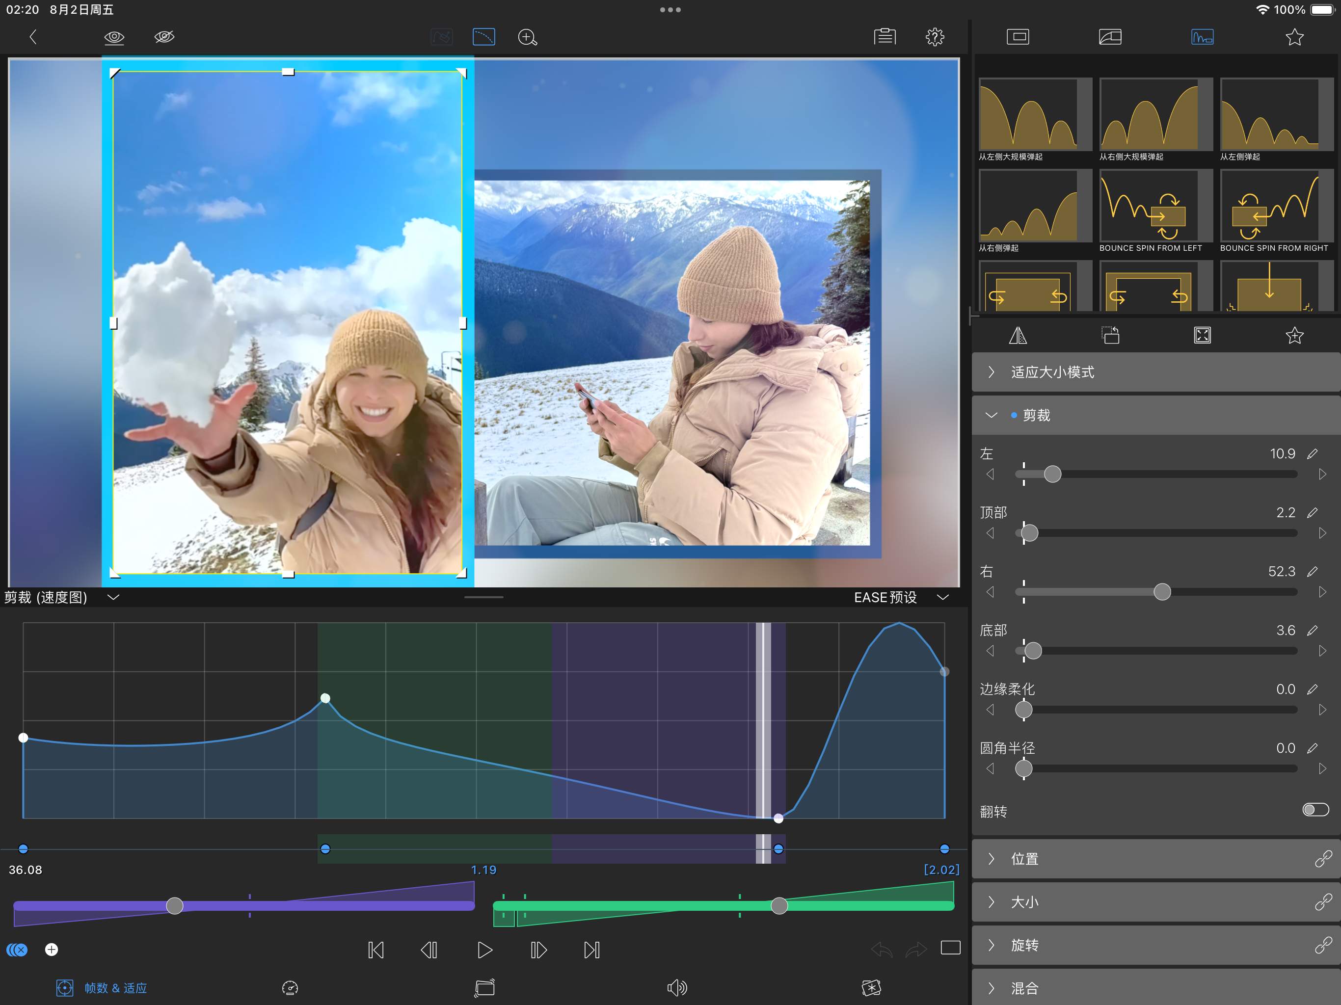This screenshot has height=1005, width=1341.
Task: Collapse the 剪裁 section
Action: tap(992, 415)
